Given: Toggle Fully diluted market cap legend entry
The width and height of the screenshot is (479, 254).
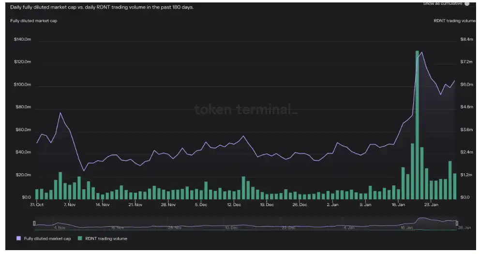Looking at the screenshot, I should click(x=44, y=239).
